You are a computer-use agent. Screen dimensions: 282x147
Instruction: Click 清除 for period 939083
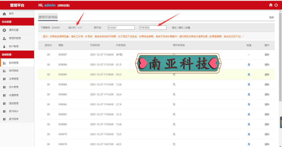pos(267,95)
